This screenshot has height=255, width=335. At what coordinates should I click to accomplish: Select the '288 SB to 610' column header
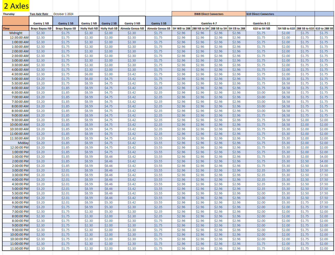tap(305, 29)
